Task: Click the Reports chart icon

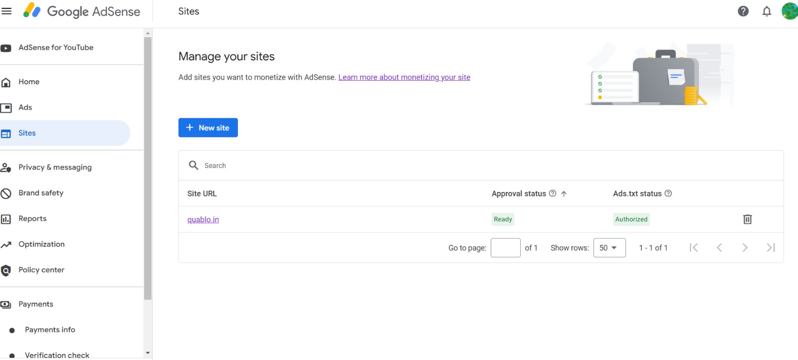Action: pyautogui.click(x=6, y=219)
